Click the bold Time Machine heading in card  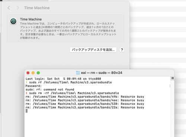pos(31,19)
